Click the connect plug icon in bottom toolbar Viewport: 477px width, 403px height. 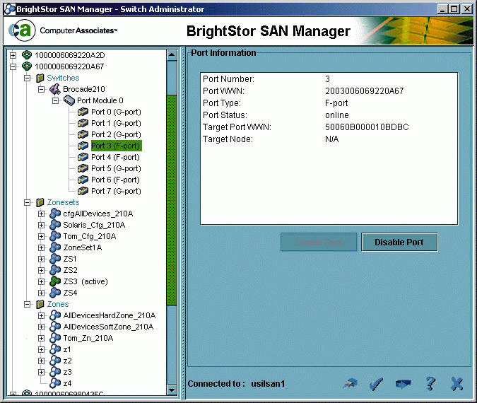click(x=351, y=383)
